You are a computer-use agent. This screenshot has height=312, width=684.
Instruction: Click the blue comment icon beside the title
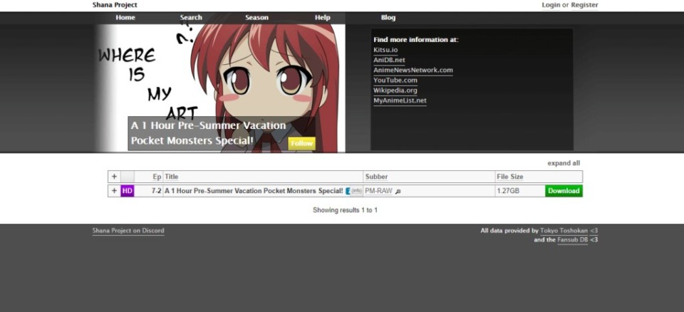coord(348,191)
